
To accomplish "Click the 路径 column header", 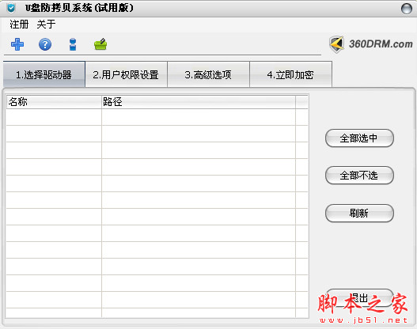I will pos(199,102).
